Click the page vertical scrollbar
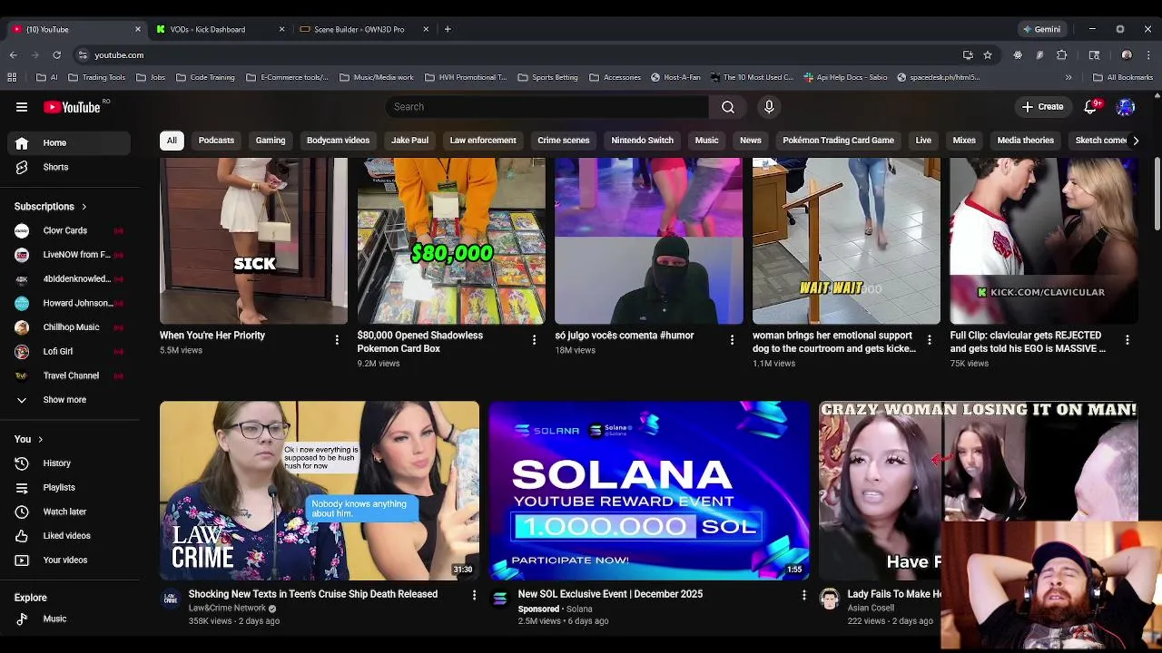1162x653 pixels. [1157, 195]
